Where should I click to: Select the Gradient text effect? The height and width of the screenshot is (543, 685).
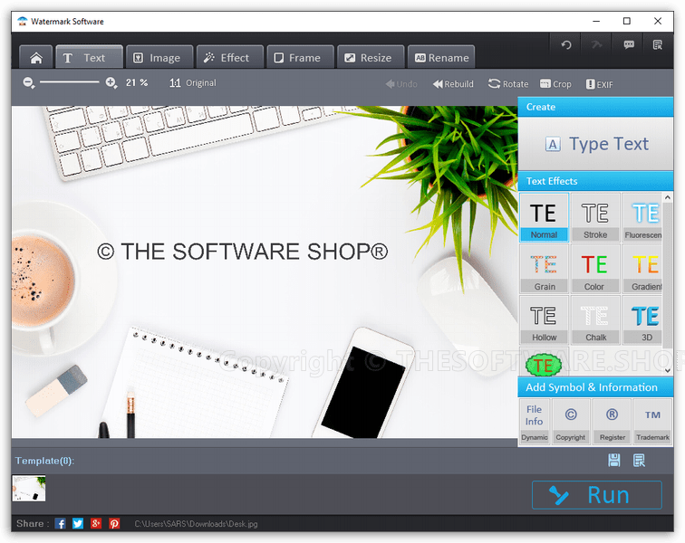pos(642,269)
